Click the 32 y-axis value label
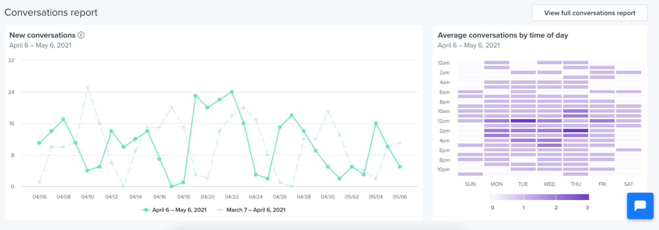The width and height of the screenshot is (659, 230). pos(11,60)
